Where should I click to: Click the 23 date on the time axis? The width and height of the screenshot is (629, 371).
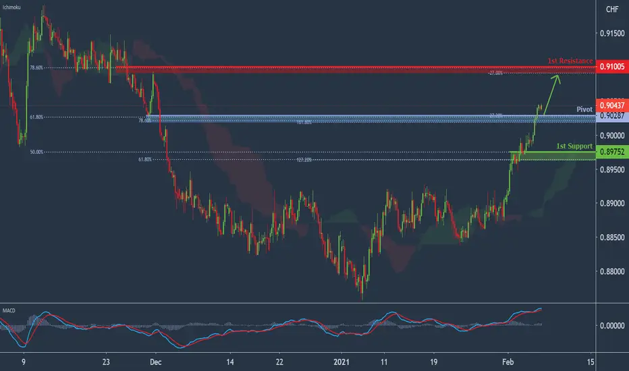(x=106, y=362)
